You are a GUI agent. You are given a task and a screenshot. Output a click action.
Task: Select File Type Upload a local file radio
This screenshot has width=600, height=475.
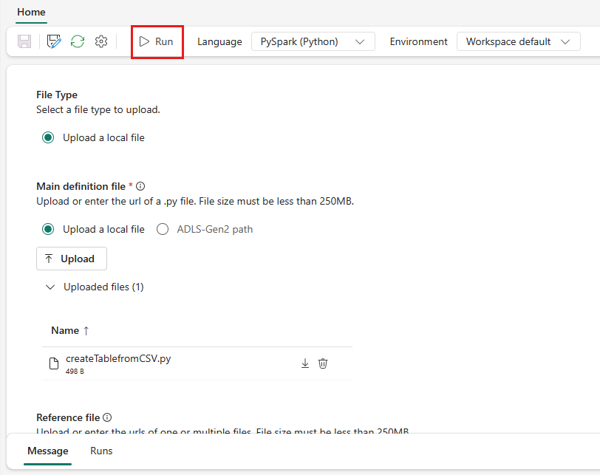point(48,137)
